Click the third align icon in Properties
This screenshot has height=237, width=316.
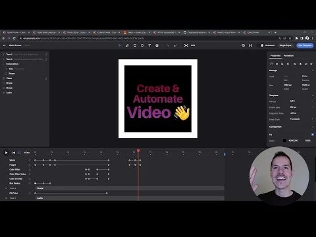(x=282, y=64)
